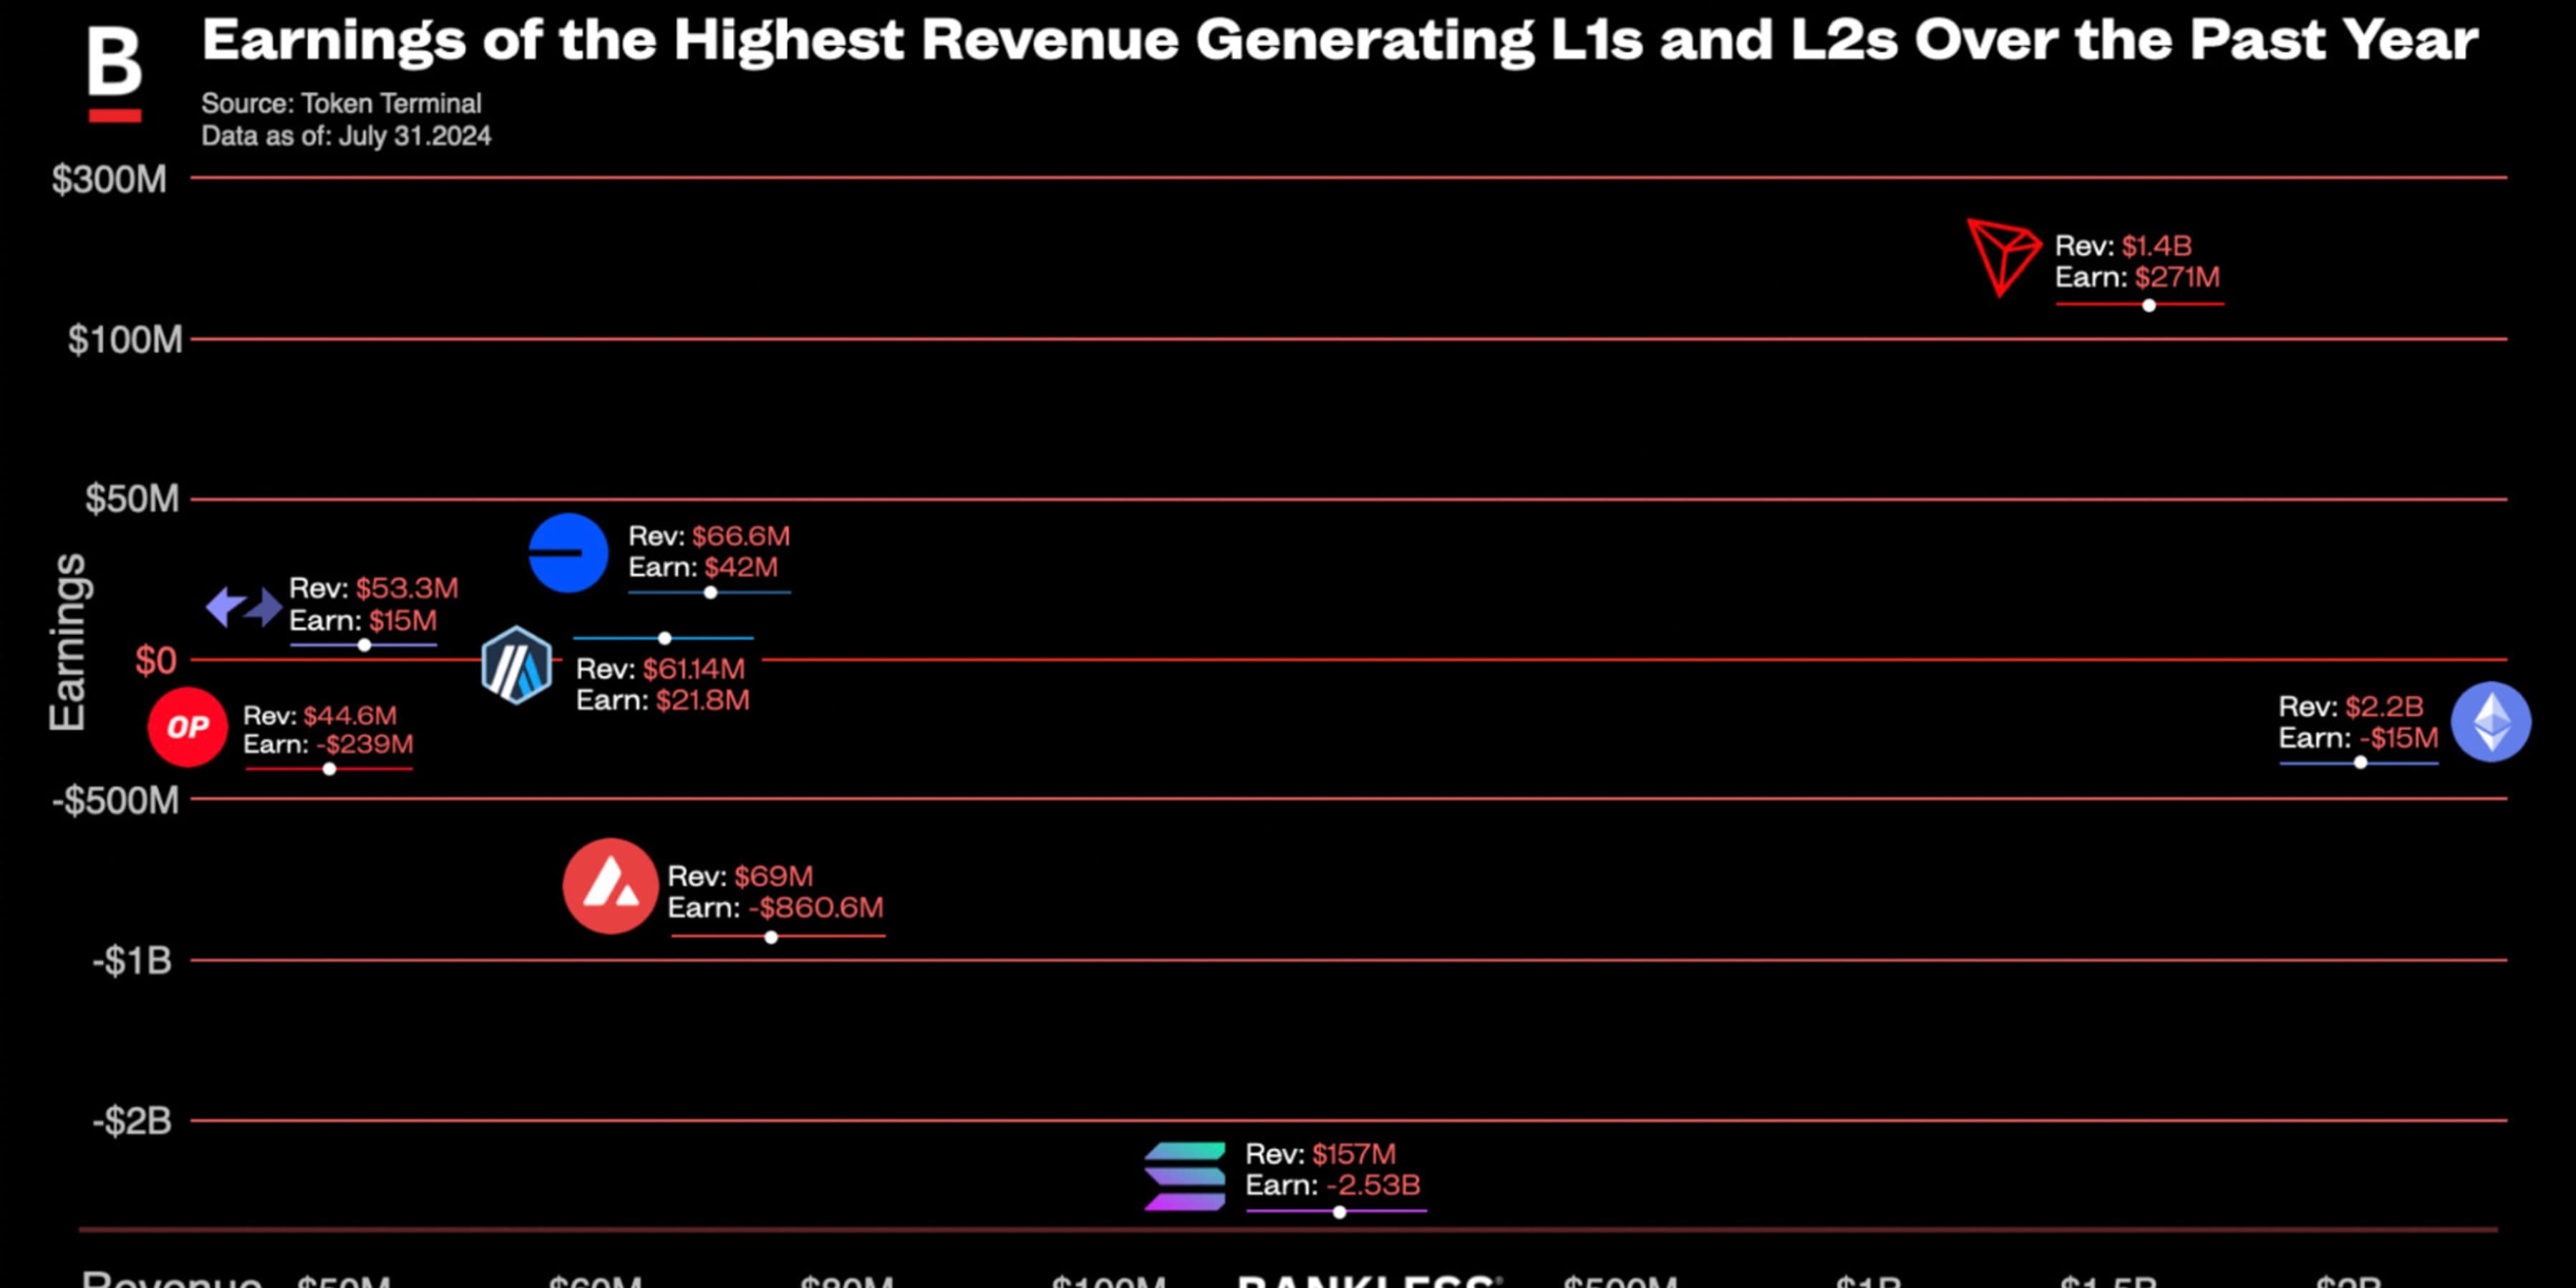Click the -$500M axis label
This screenshot has width=2576, height=1288.
click(116, 801)
